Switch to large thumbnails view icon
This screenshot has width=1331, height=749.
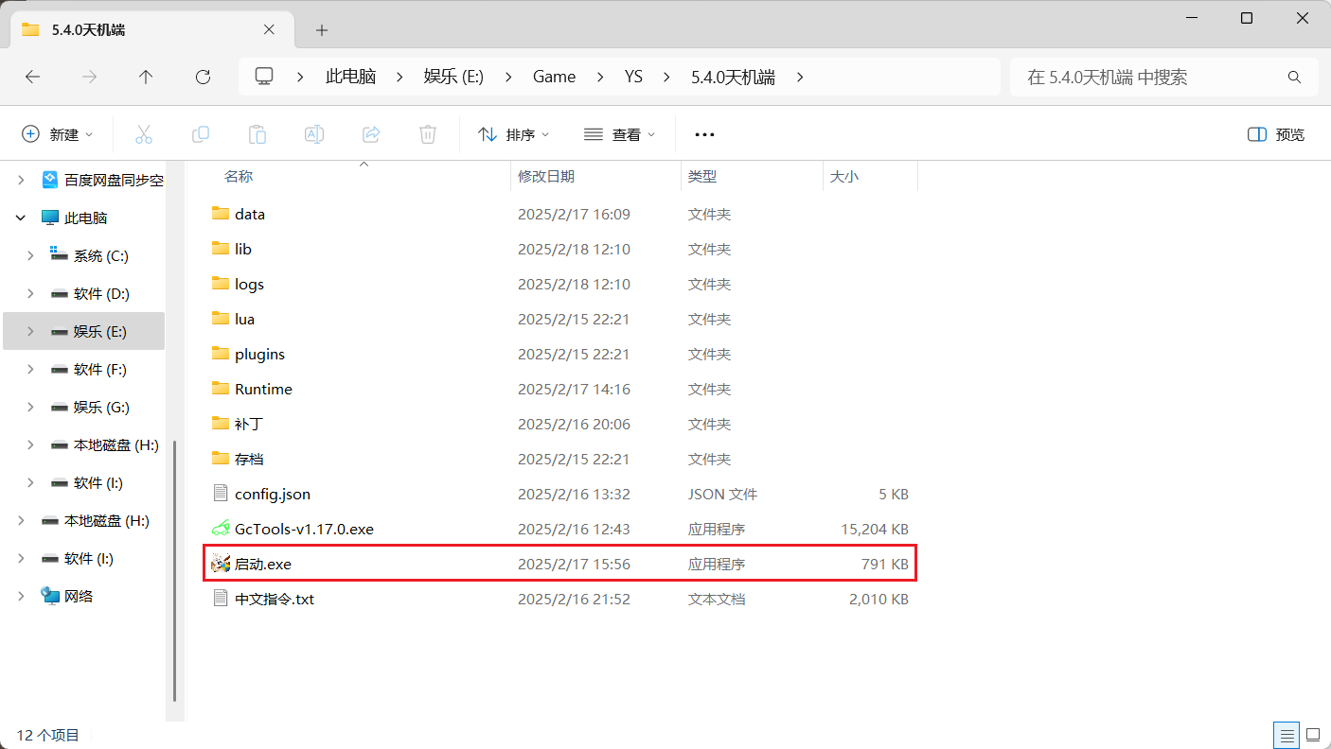coord(1314,735)
